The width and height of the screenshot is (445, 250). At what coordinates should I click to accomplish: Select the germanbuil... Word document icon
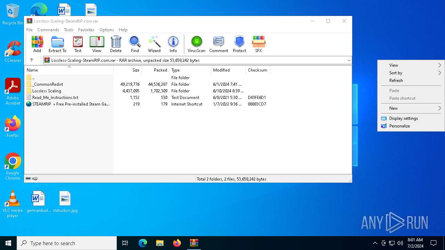pyautogui.click(x=39, y=201)
